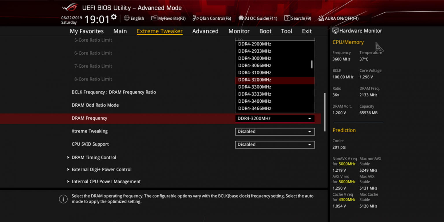
Task: Switch to Main tab
Action: click(x=120, y=31)
